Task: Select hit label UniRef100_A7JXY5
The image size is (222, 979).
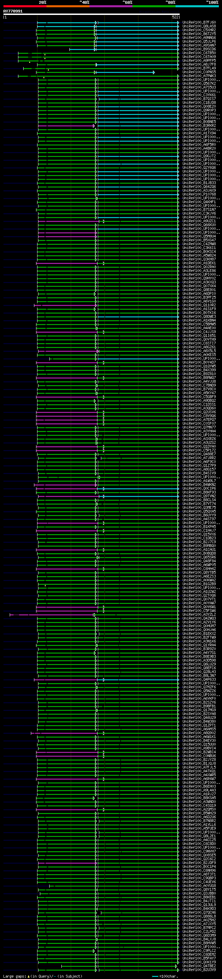Action: [x=199, y=924]
